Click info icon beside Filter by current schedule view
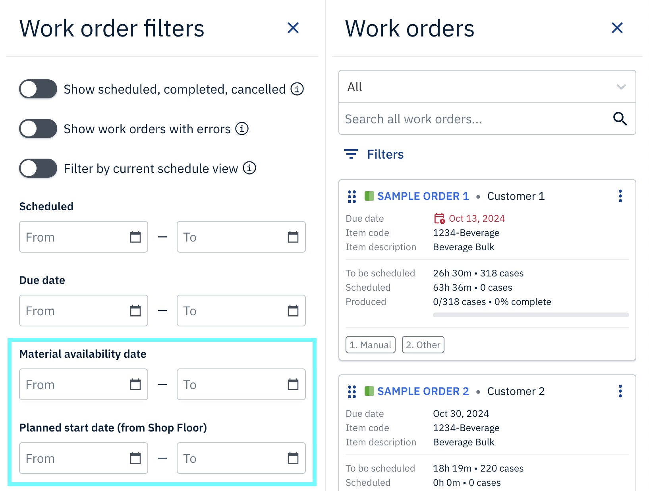Image resolution: width=649 pixels, height=491 pixels. point(249,168)
